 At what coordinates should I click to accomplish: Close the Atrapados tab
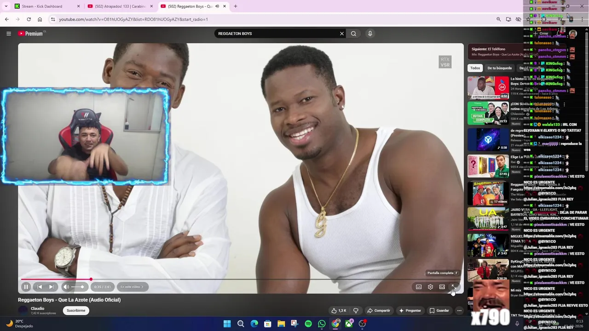(151, 6)
